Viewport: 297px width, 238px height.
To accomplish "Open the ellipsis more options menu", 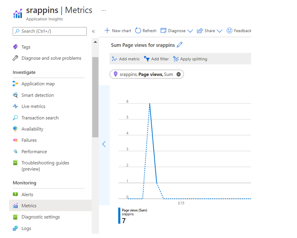I will tap(103, 10).
